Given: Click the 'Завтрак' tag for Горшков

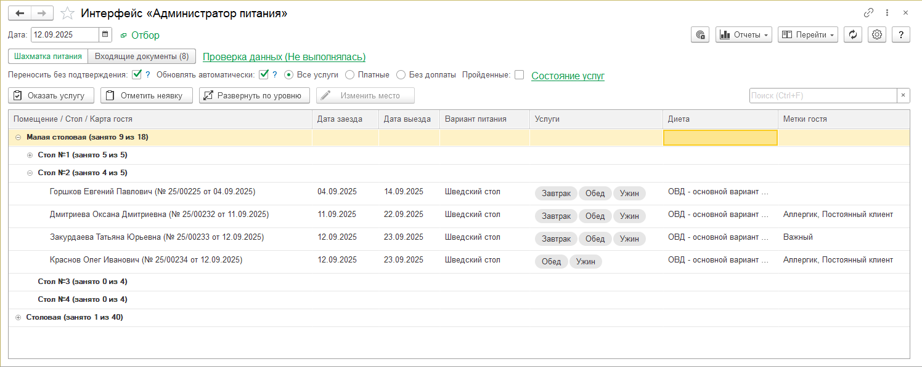Looking at the screenshot, I should (x=556, y=193).
